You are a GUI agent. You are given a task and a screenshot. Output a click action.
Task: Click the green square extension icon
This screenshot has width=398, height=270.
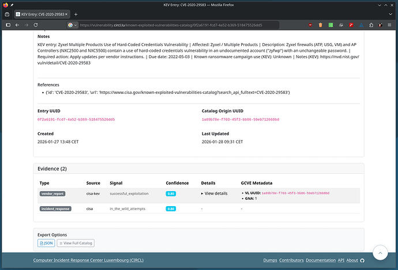pos(331,25)
